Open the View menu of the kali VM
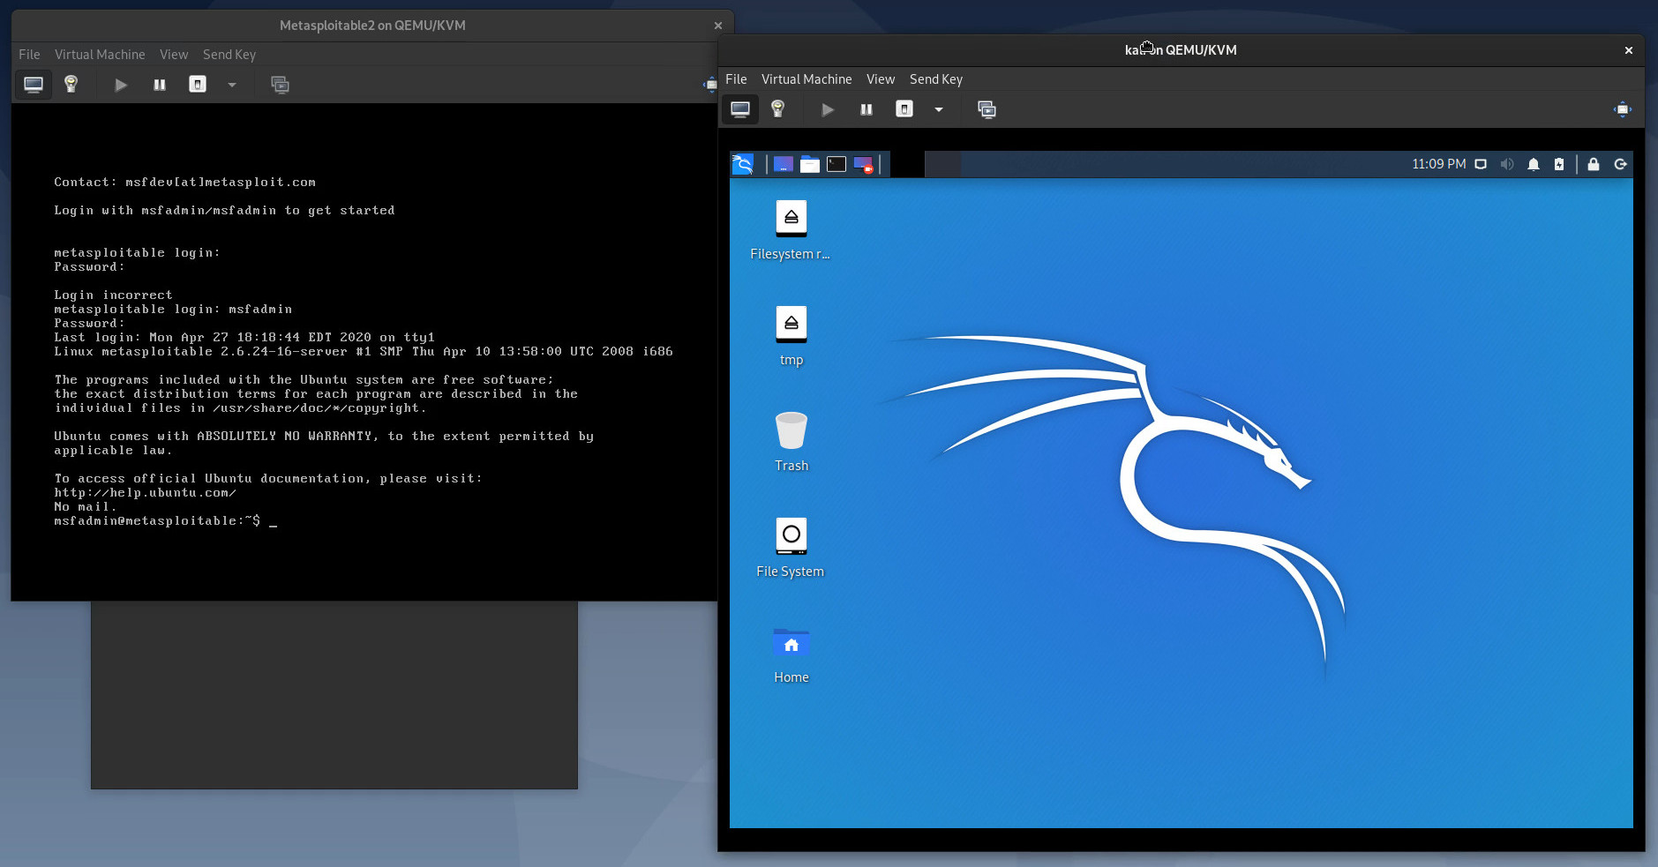The image size is (1658, 867). pos(880,79)
